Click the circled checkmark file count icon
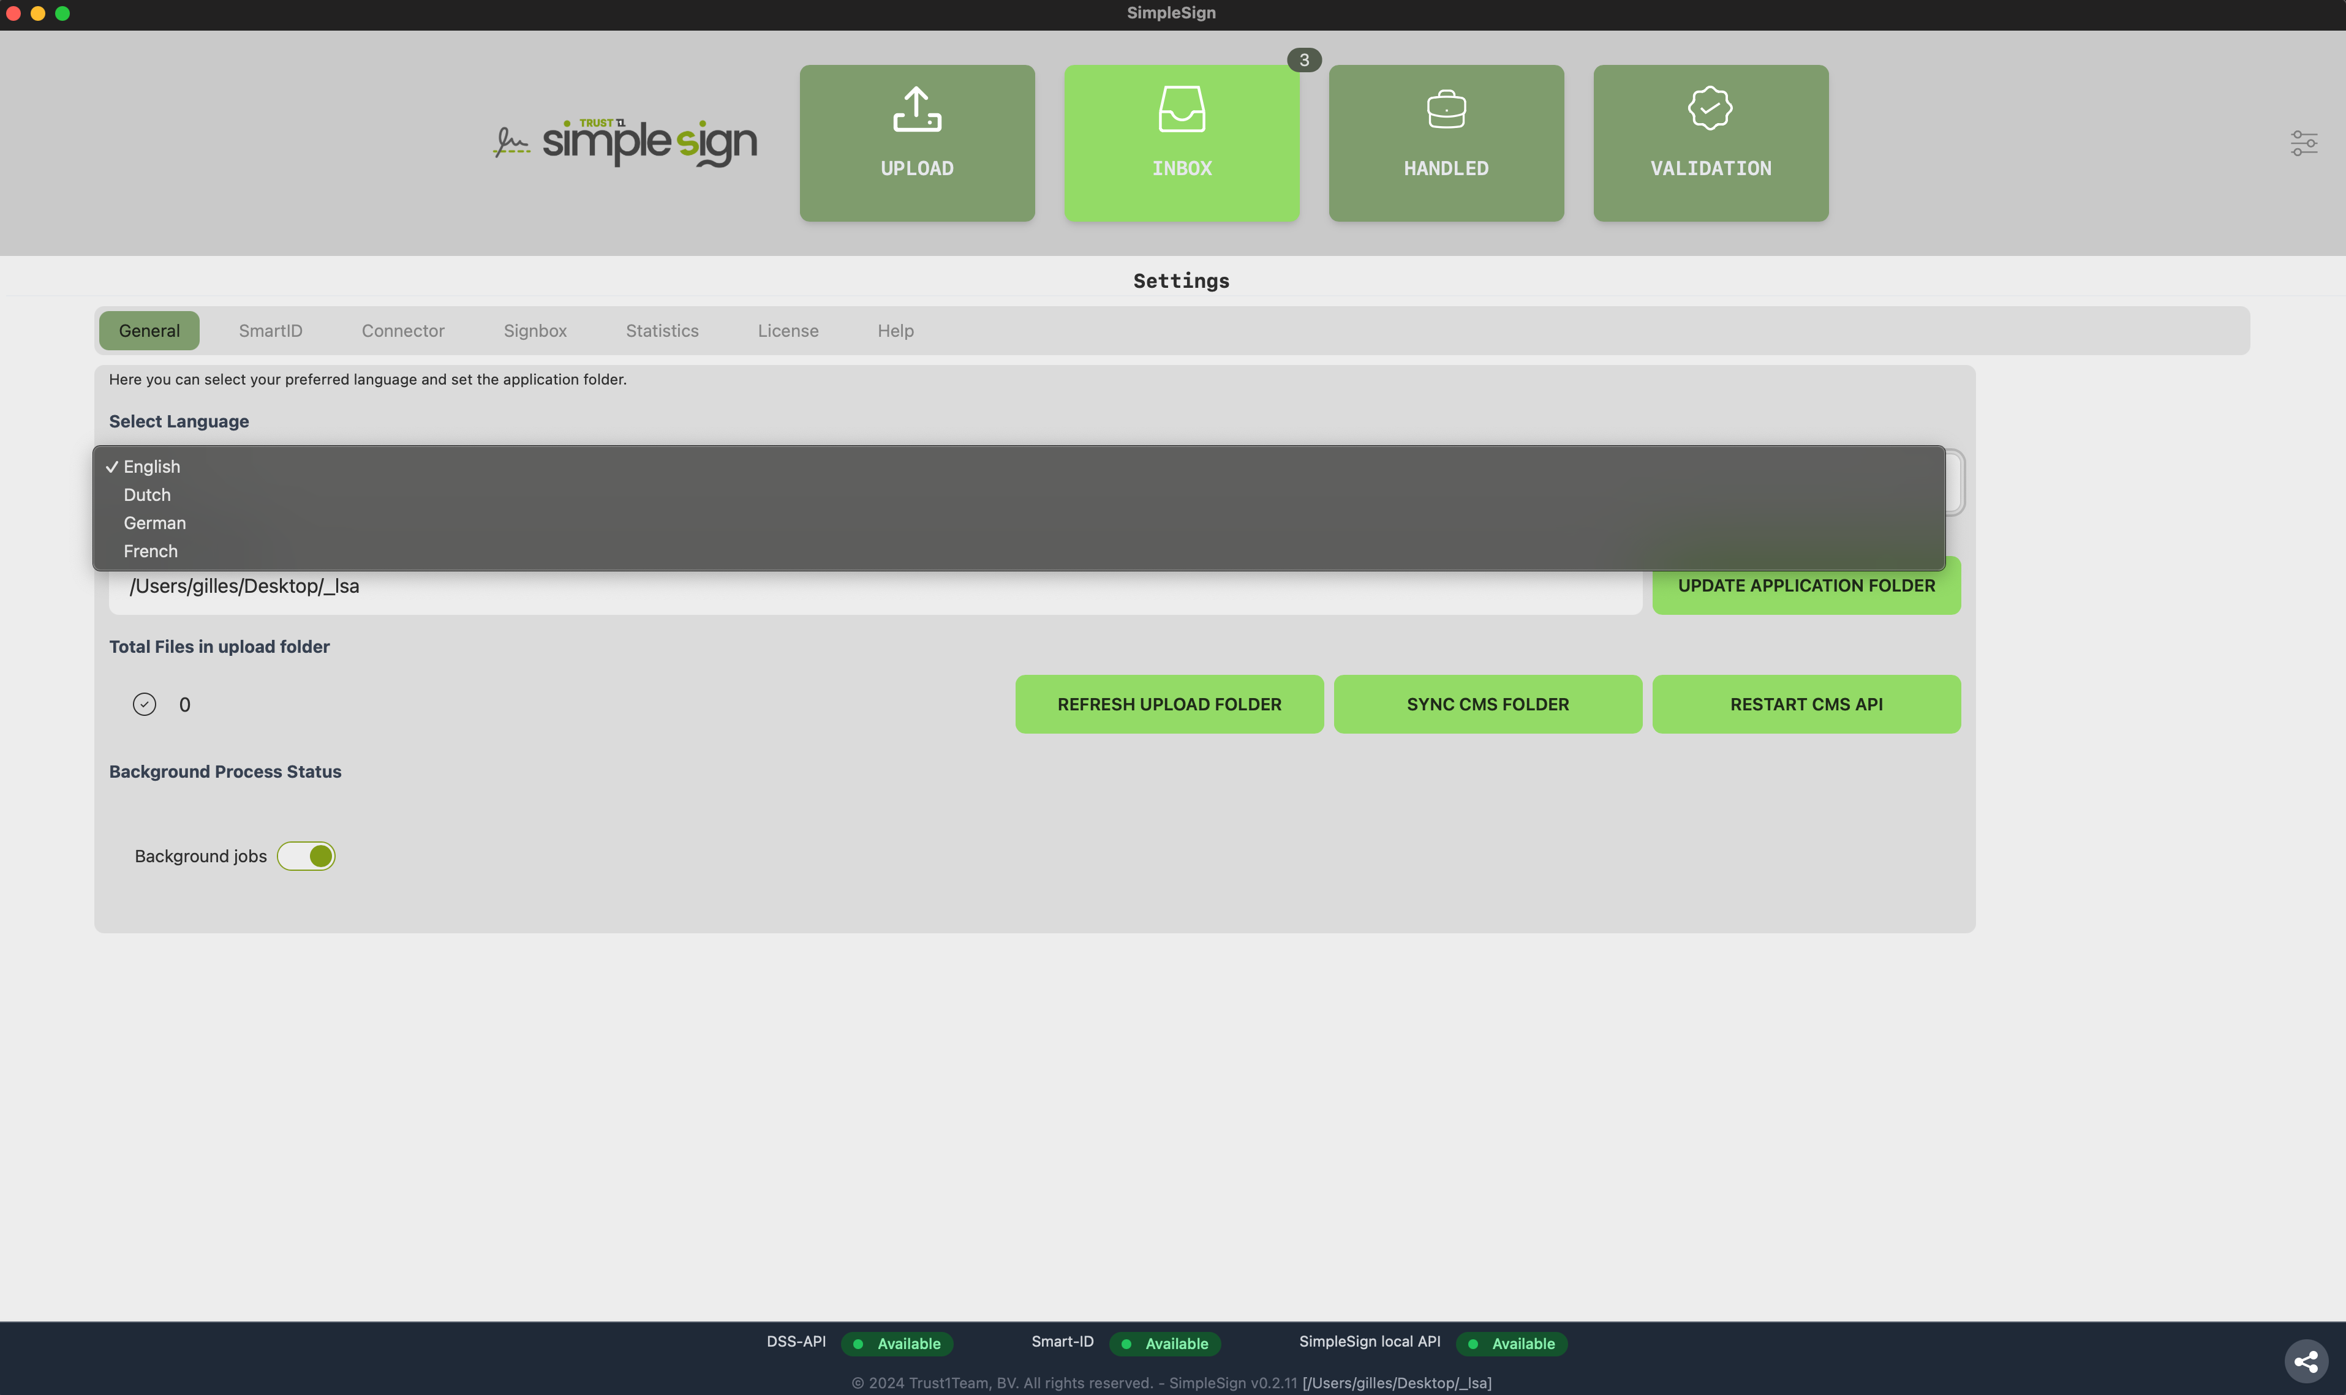 click(144, 704)
